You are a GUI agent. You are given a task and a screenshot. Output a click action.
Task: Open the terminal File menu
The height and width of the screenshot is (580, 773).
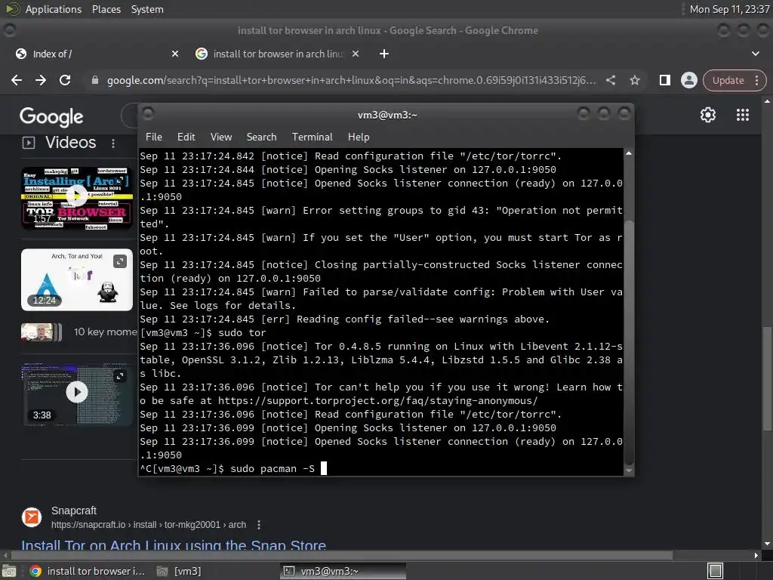154,137
